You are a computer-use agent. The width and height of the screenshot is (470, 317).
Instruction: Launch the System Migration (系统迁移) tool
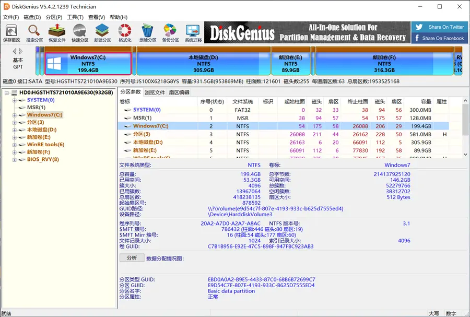click(193, 33)
